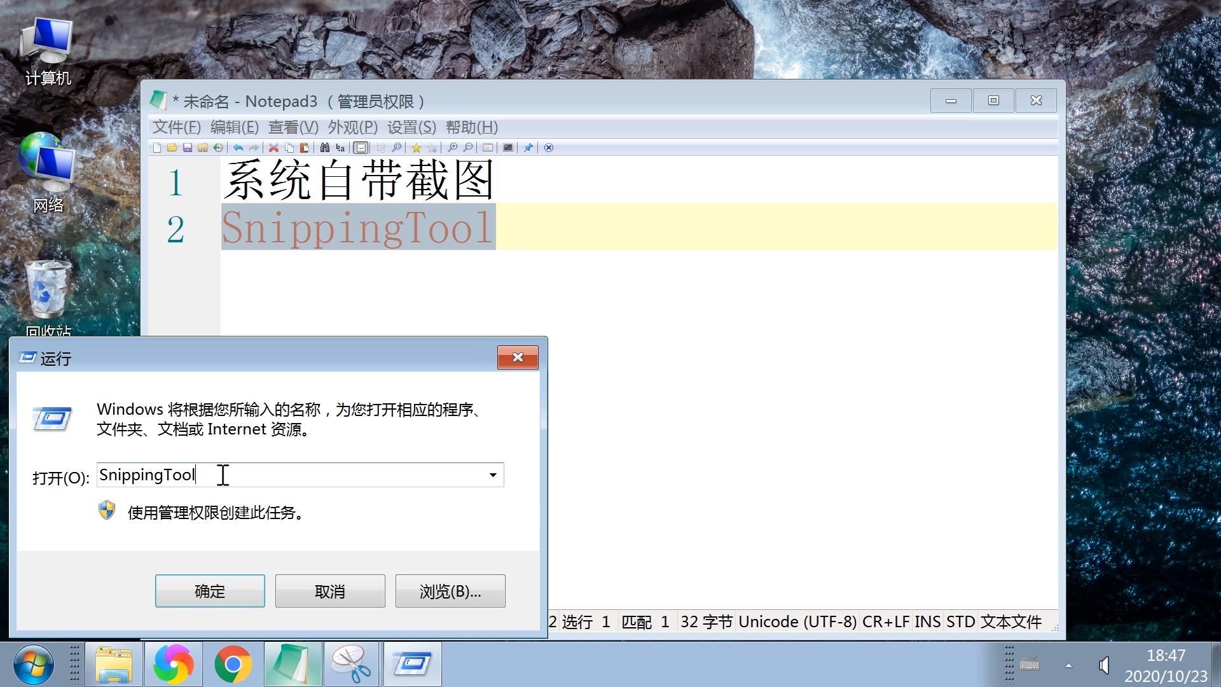The image size is (1221, 687).
Task: Open the 文件(F) menu
Action: (x=176, y=127)
